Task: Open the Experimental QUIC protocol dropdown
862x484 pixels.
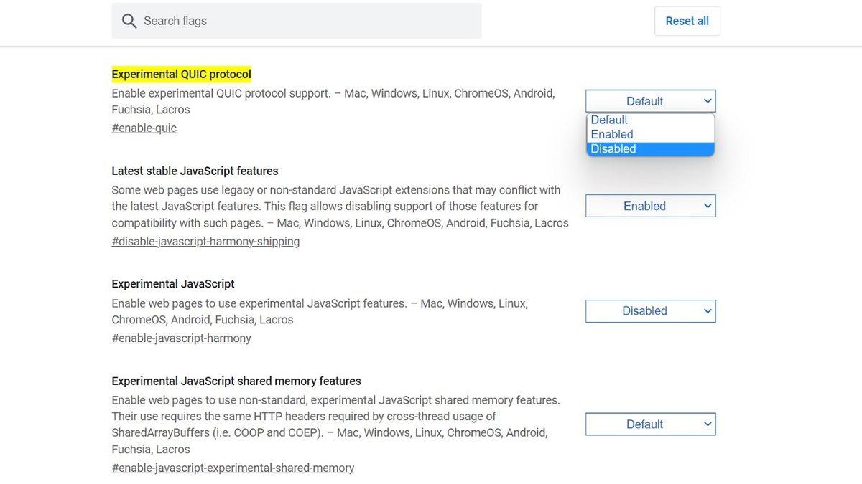Action: coord(650,101)
